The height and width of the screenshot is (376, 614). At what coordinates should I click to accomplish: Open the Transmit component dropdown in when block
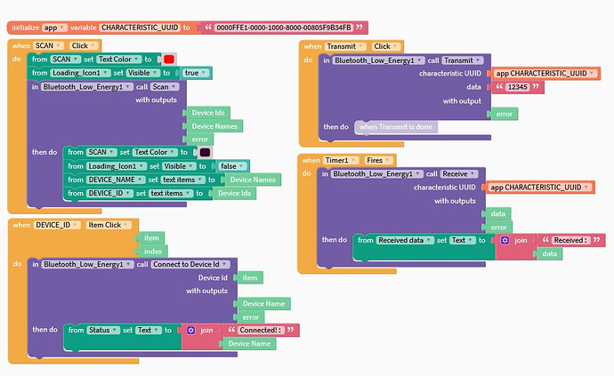coord(345,46)
